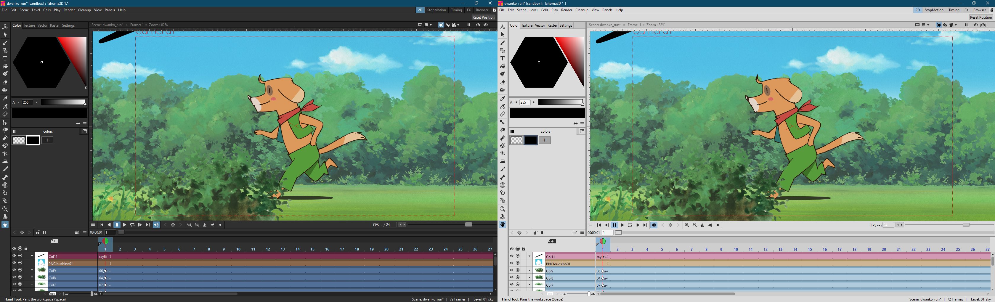Toggle sound on in the light-themed playback bar
995x302 pixels.
click(x=654, y=225)
